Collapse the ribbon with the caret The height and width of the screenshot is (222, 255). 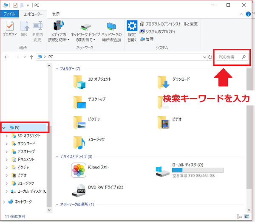point(241,14)
